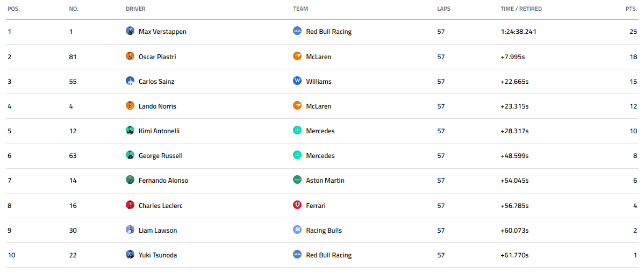Select George Russell driver name

click(161, 156)
